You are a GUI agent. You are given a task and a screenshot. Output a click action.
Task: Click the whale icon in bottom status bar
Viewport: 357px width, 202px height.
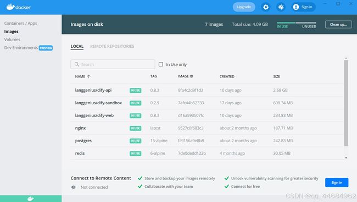coord(31,199)
